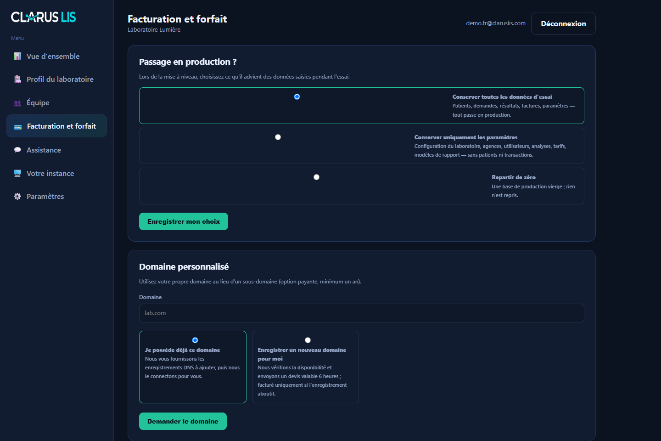Screen dimensions: 661x441
Task: Click the Votre instance computer icon
Action: [17, 173]
